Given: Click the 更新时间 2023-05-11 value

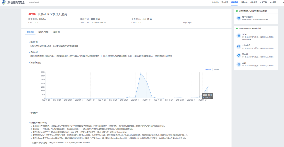Looking at the screenshot, I should [x=147, y=19].
